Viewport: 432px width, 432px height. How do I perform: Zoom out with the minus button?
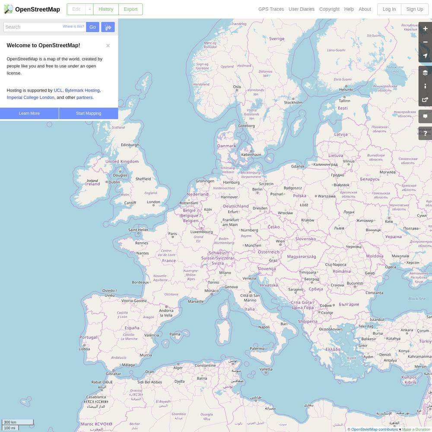(x=425, y=42)
